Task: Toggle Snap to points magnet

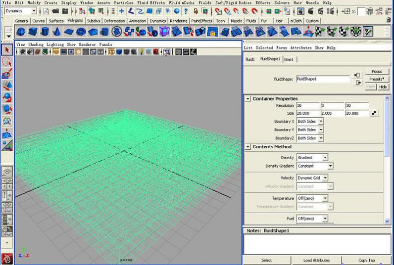Action: [236, 11]
